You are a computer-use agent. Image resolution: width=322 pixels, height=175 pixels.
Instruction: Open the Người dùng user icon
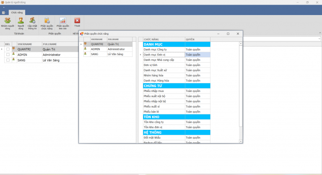21,20
